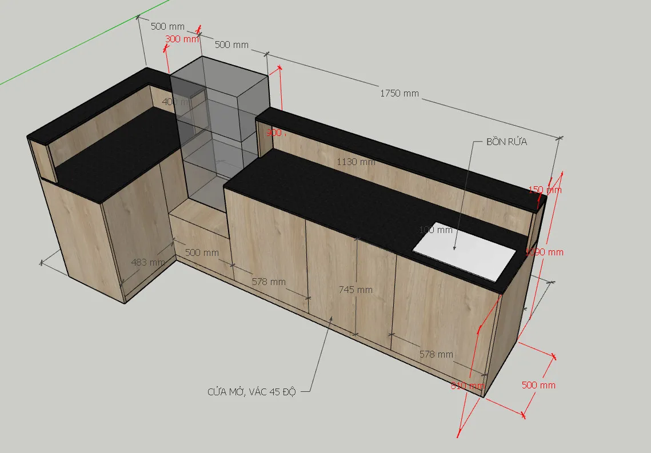
Task: Click the red 150 mm dimension label
Action: pos(545,190)
